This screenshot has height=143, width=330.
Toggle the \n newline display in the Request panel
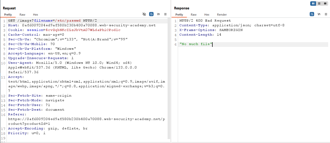click(158, 14)
